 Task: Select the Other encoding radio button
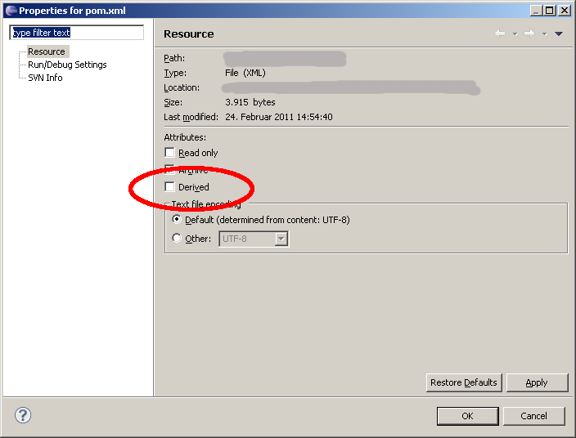tap(177, 238)
